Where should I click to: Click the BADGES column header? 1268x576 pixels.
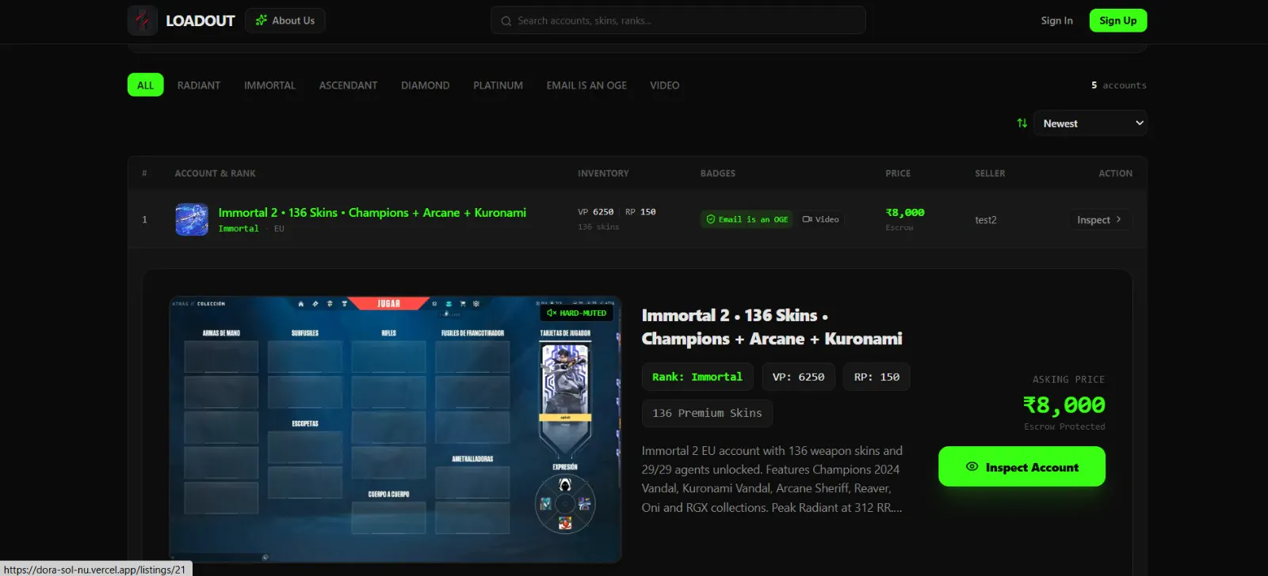click(x=718, y=173)
